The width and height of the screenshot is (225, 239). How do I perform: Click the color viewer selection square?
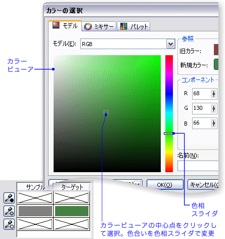coord(106,112)
